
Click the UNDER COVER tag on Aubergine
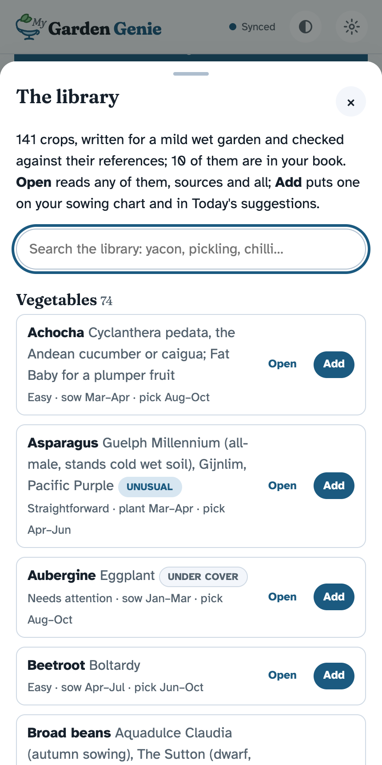point(203,577)
